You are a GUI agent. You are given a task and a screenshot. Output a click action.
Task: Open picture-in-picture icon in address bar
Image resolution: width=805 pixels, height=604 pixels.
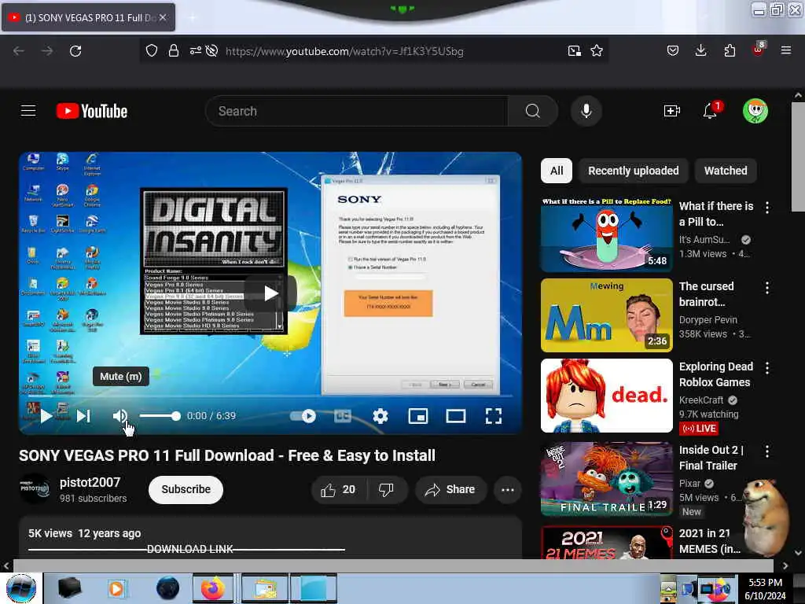click(575, 51)
